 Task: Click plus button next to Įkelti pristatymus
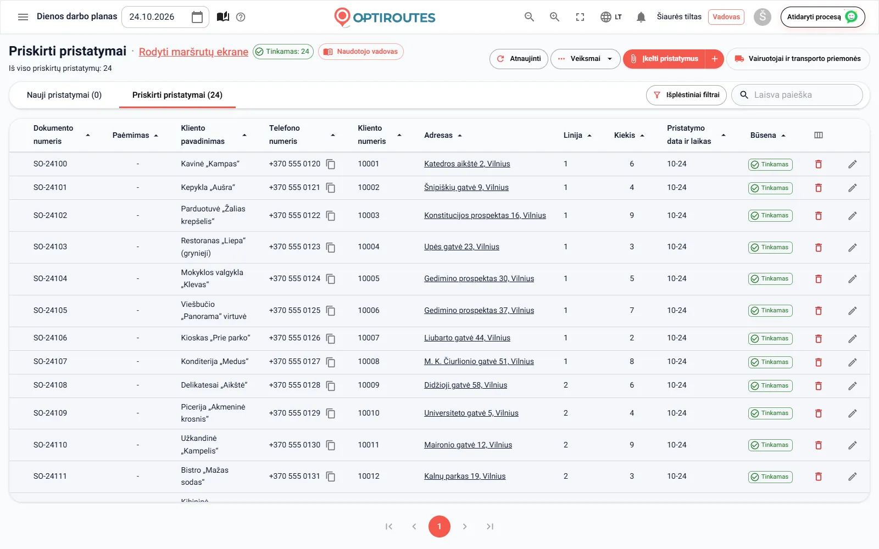(715, 59)
